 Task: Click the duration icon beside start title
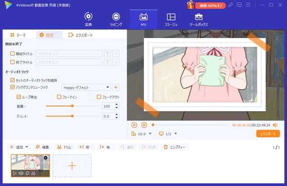click(116, 53)
